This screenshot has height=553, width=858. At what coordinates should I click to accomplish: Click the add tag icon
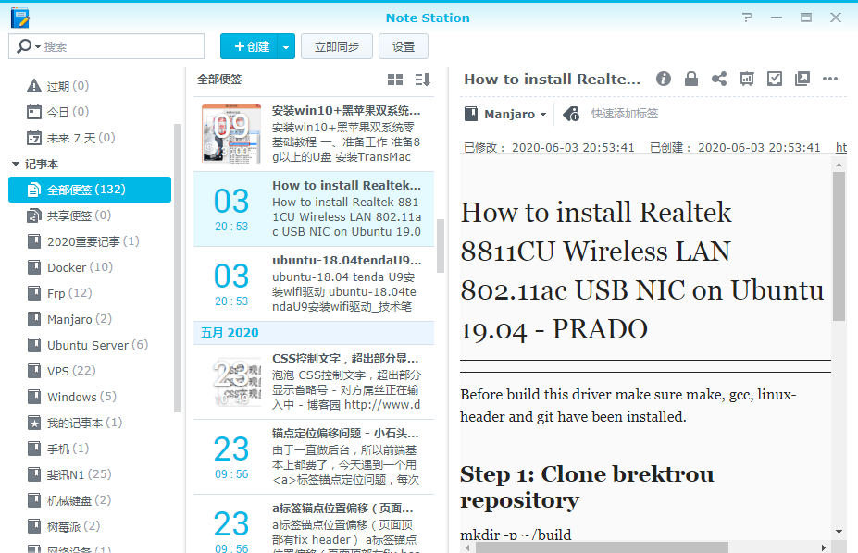point(571,114)
